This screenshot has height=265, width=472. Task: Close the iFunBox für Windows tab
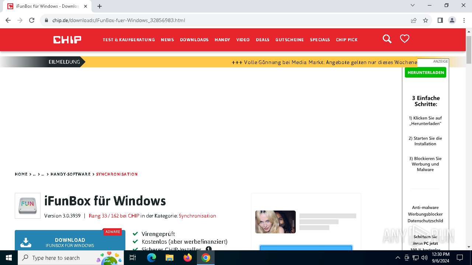tap(86, 6)
